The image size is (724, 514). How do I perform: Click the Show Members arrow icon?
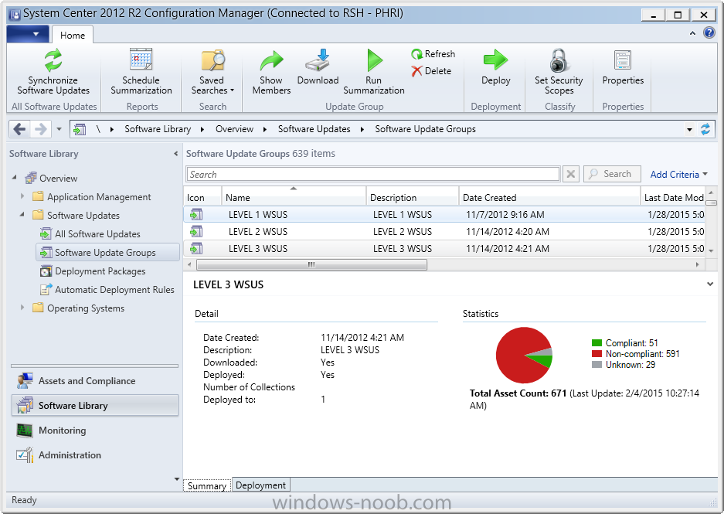tap(271, 61)
